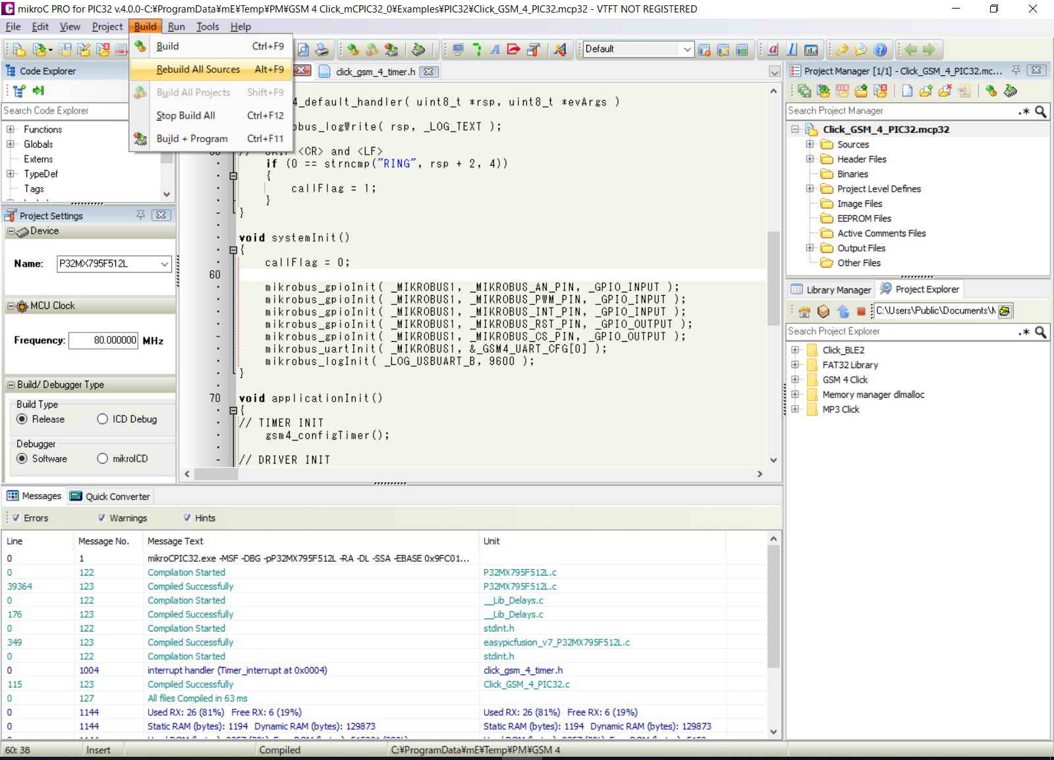Click the Open Project toolbar icon
The width and height of the screenshot is (1054, 760).
41,49
